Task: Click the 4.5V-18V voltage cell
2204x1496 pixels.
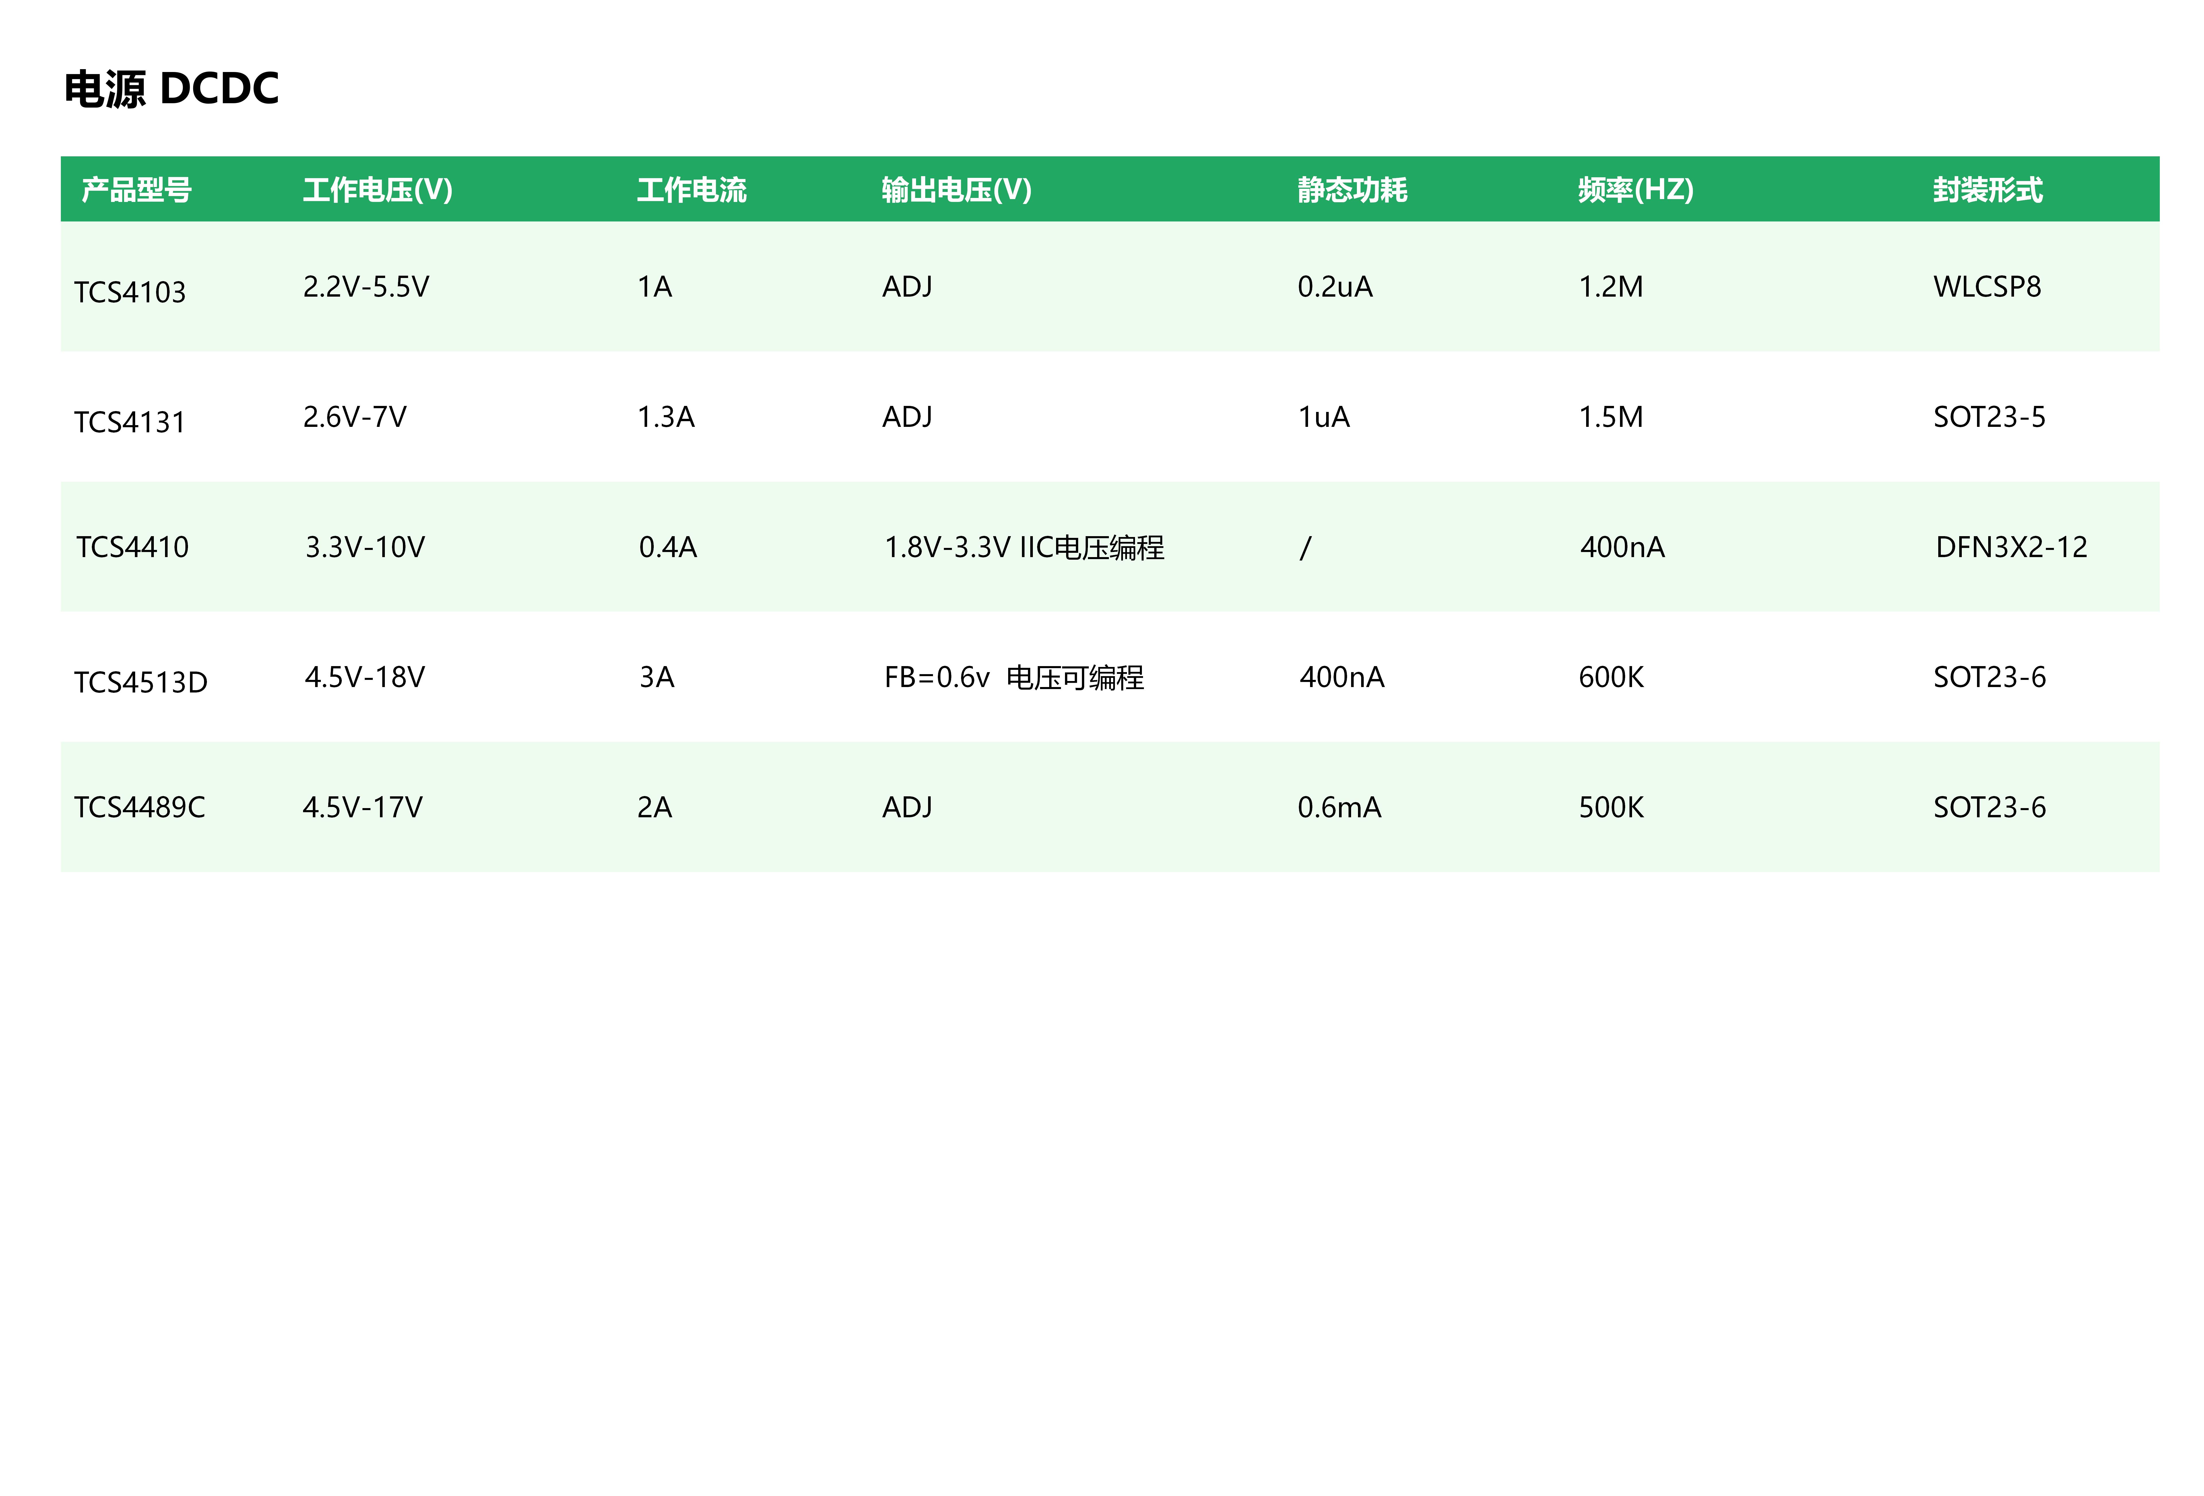Action: pyautogui.click(x=365, y=677)
